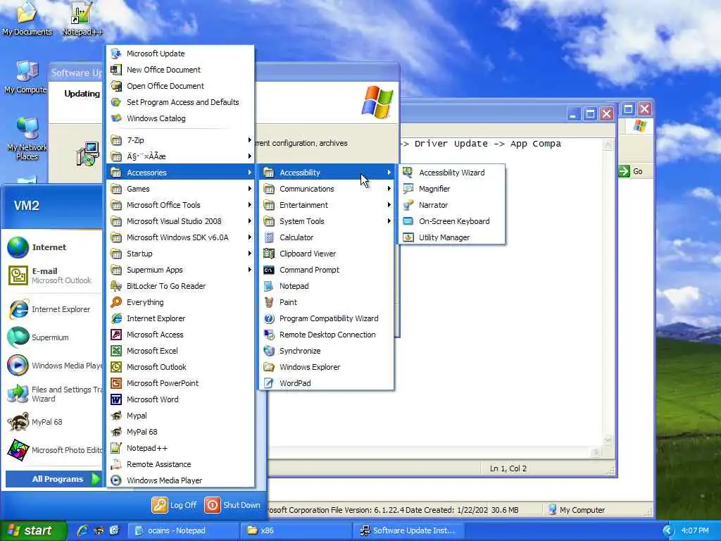
Task: Open Supermium from the Start menu list
Action: [x=51, y=337]
